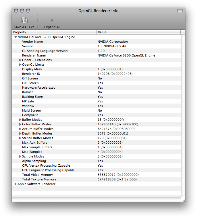
Task: Select the GPU Vertex Processing Capable row
Action: [96, 166]
